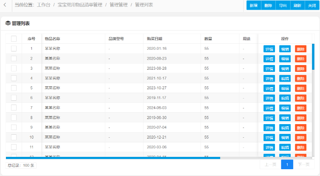Open 宝宝常用物品清单管理 breadcrumb

click(80, 5)
